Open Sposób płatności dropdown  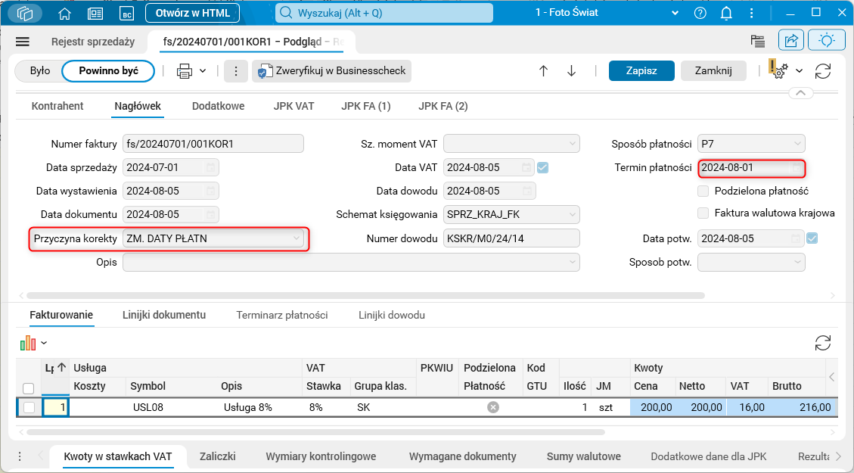click(797, 145)
